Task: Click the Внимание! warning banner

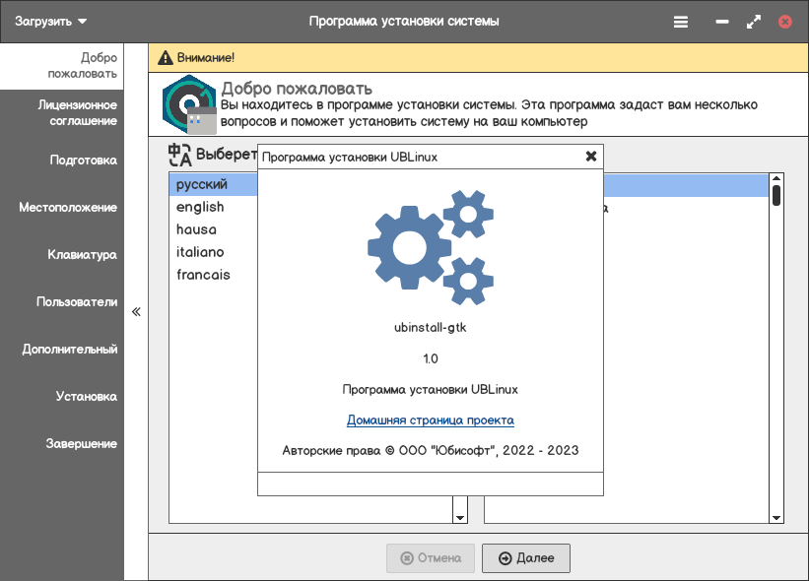Action: pos(478,58)
